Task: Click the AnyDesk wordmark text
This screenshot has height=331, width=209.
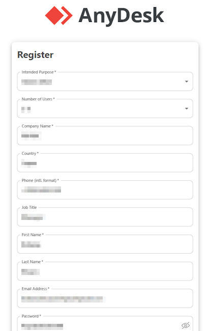Action: 121,16
